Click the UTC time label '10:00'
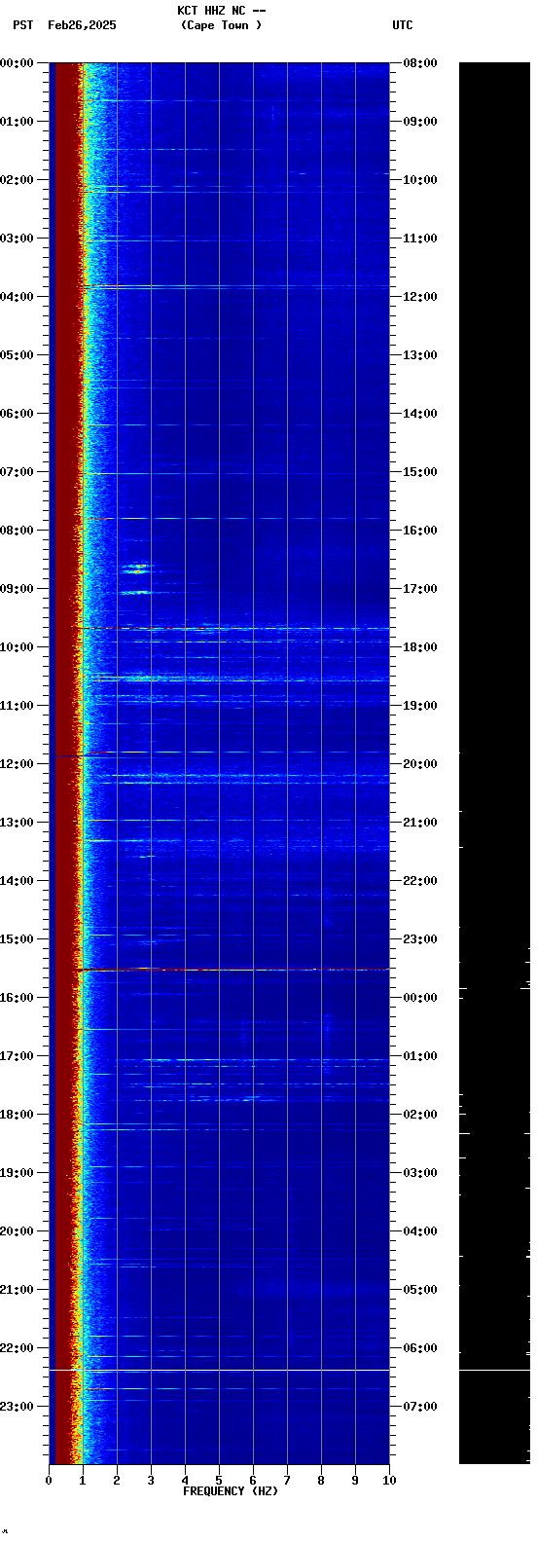 [x=420, y=180]
